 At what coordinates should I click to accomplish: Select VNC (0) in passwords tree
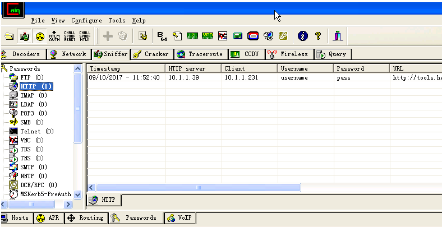pyautogui.click(x=32, y=140)
